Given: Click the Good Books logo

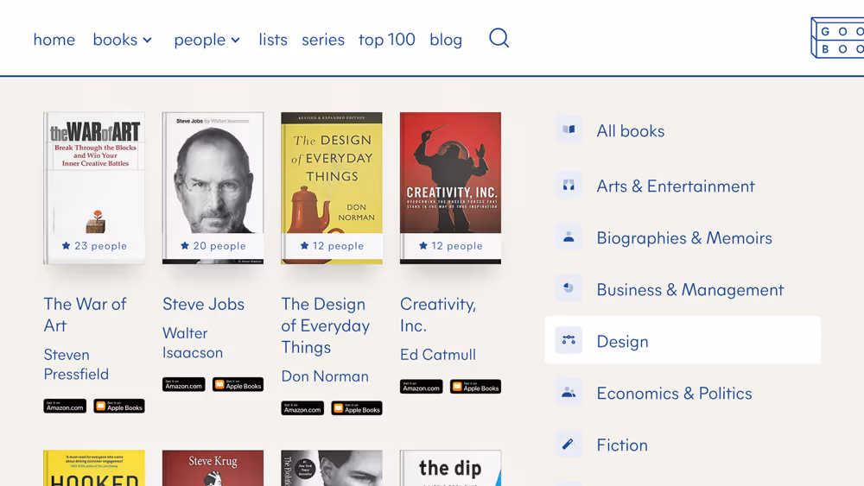Looking at the screenshot, I should [x=837, y=38].
